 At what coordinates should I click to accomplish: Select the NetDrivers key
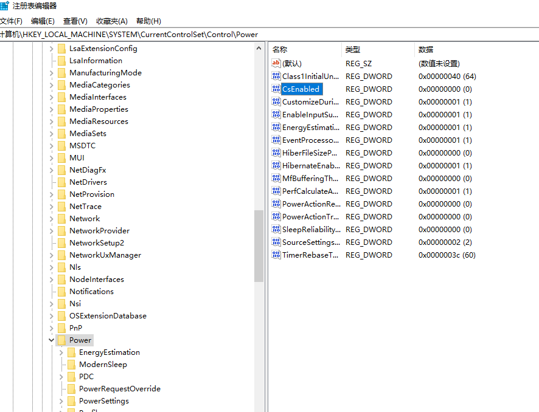point(88,182)
